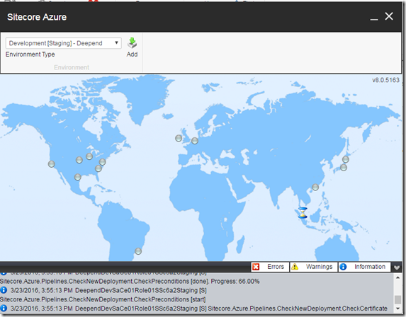Select the West US datacenter marker
The height and width of the screenshot is (317, 406).
point(51,164)
